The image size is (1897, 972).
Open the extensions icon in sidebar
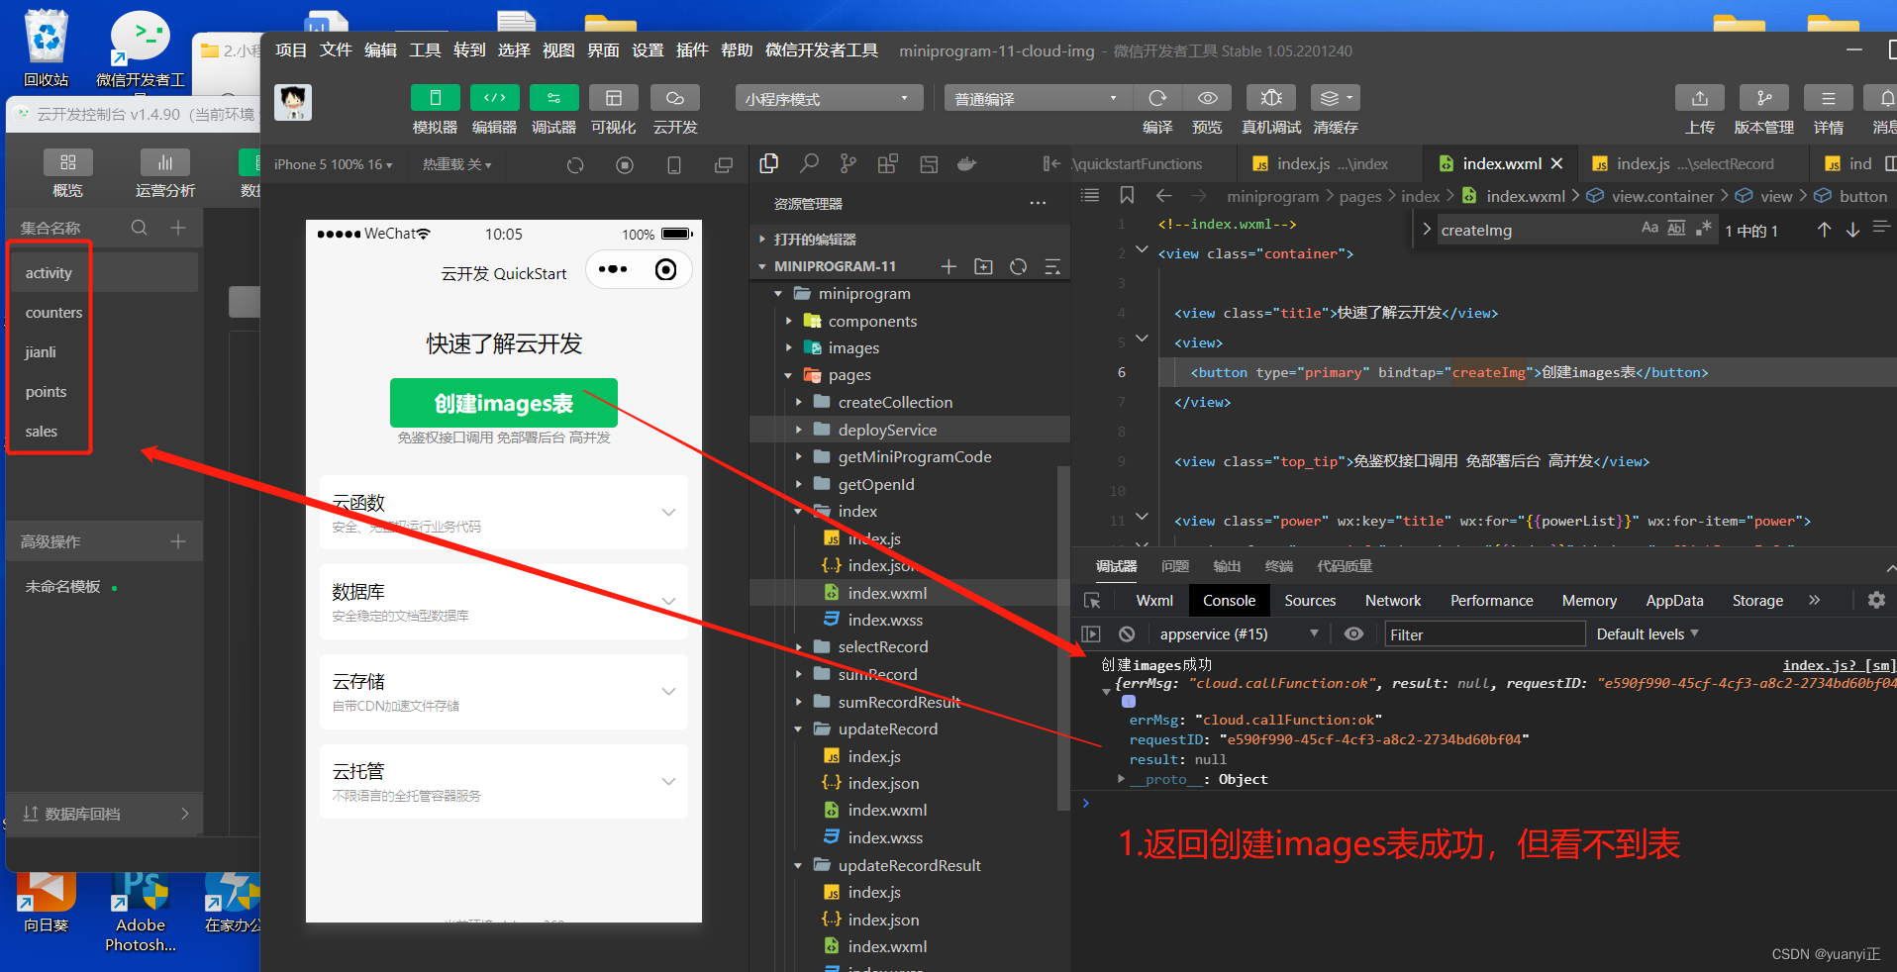click(888, 163)
